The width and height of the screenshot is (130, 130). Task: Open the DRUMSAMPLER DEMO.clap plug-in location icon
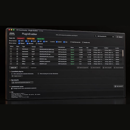coord(17,49)
